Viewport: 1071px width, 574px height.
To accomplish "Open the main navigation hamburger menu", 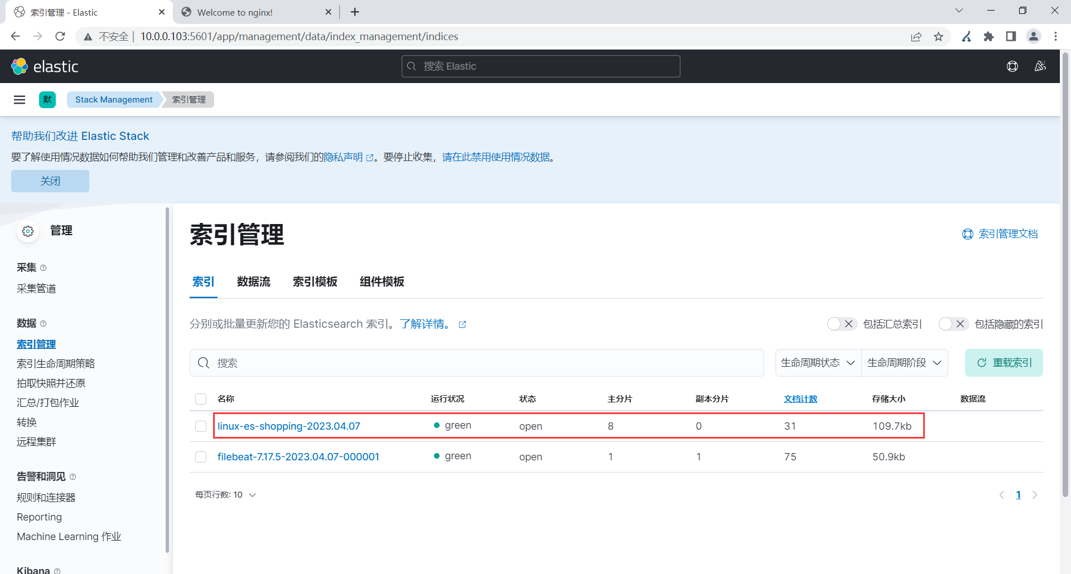I will click(x=20, y=99).
